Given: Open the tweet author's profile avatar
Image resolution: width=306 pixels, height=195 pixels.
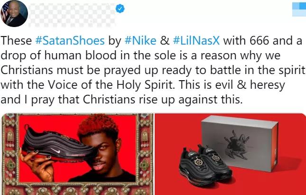Looking at the screenshot, I should point(14,13).
